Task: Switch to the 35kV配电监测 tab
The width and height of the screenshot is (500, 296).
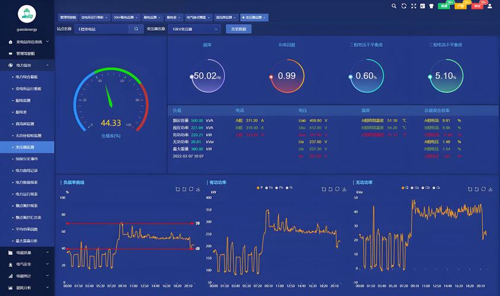Action: click(x=125, y=17)
